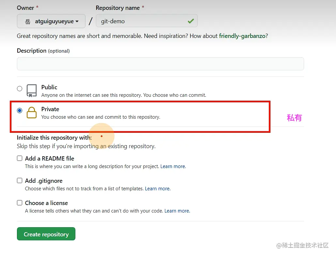Screen dimensions: 336x256
Task: Select the Private radio button
Action: [20, 111]
